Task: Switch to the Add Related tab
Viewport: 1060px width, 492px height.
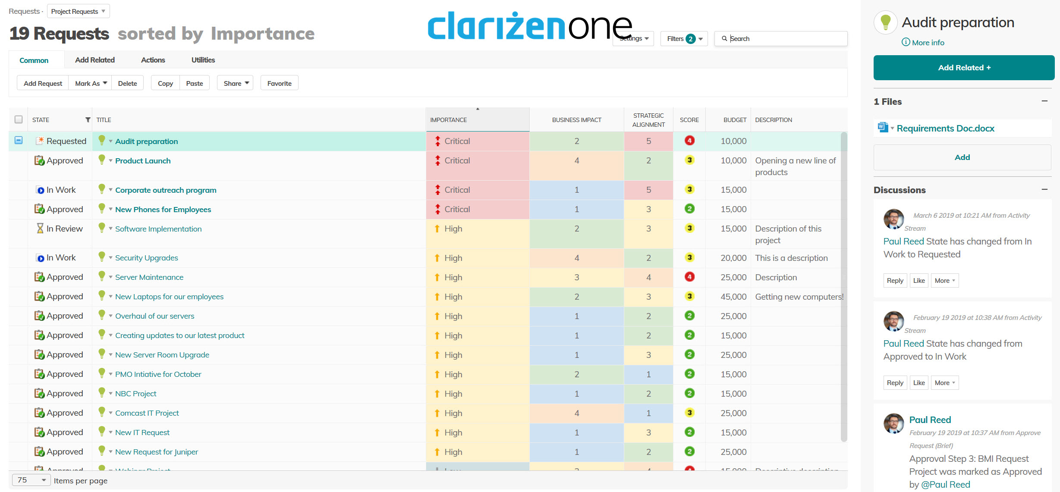Action: click(94, 60)
